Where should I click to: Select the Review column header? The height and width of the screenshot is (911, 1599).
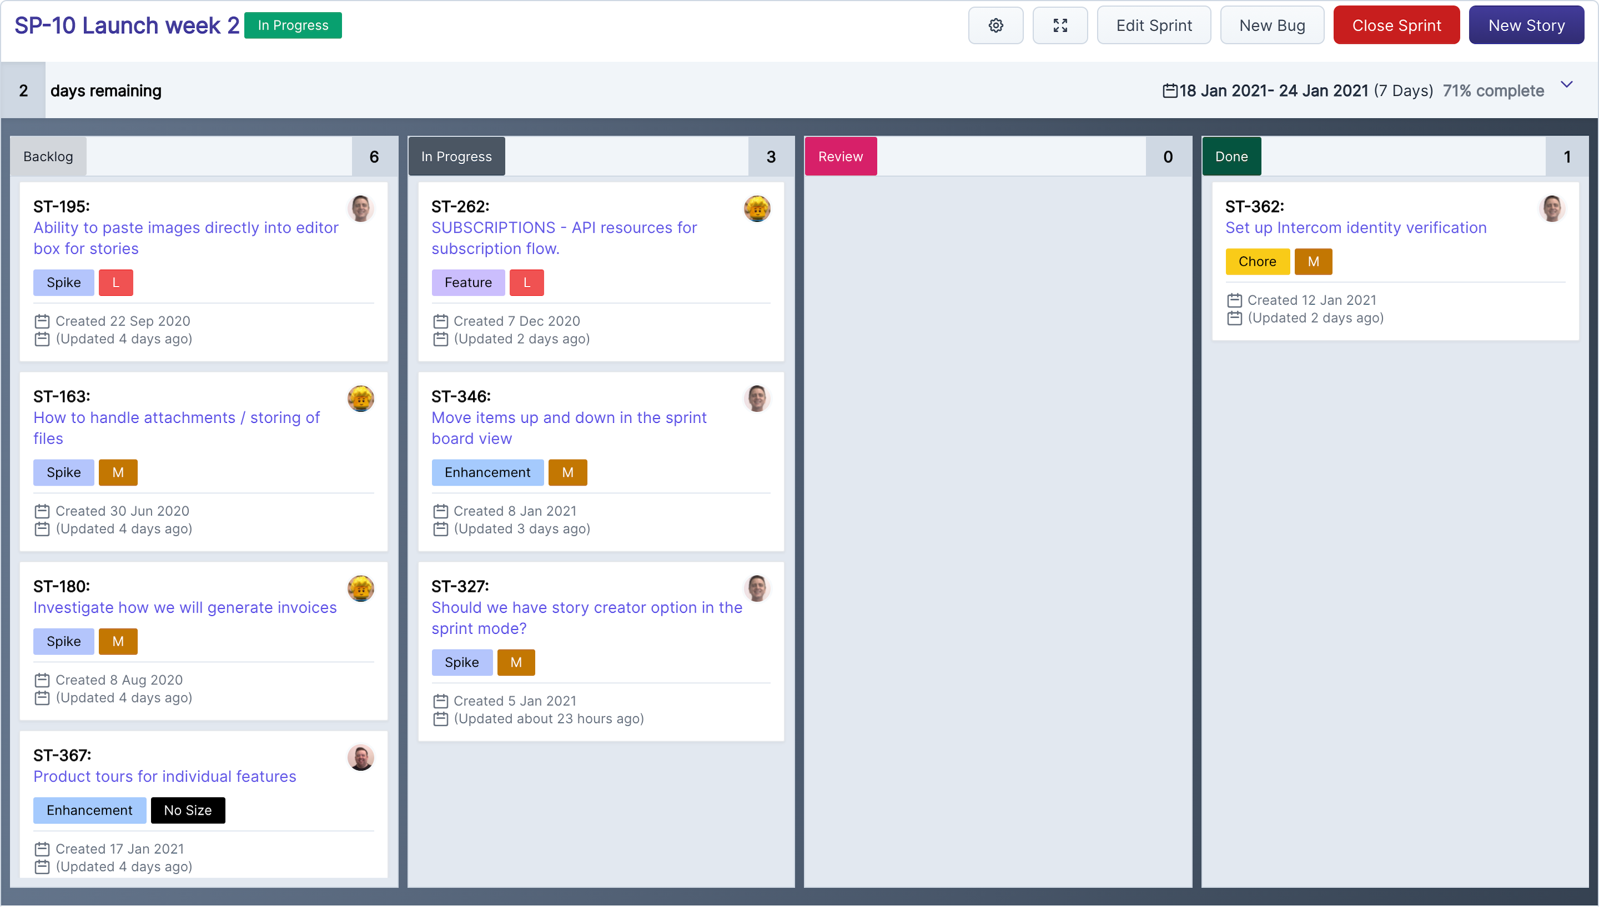point(840,156)
